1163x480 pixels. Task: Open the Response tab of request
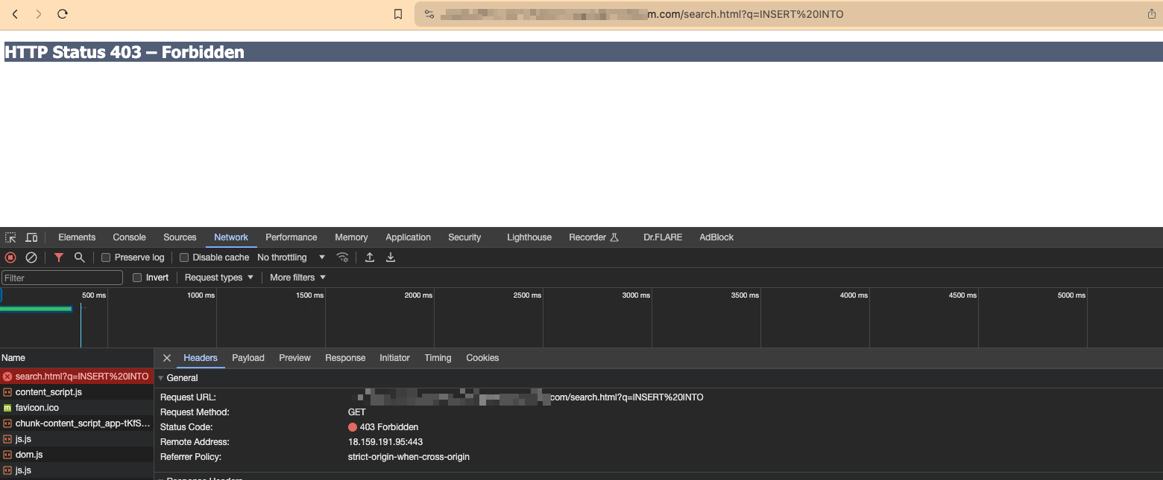tap(345, 358)
